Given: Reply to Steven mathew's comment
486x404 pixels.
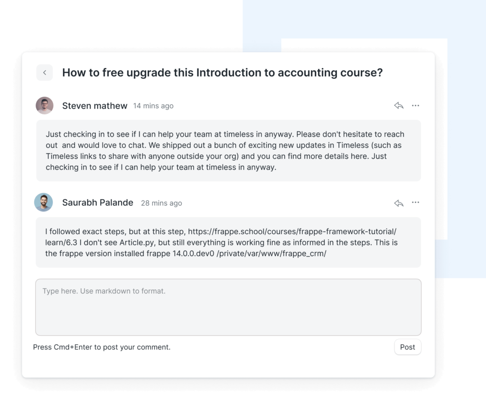Looking at the screenshot, I should click(399, 106).
